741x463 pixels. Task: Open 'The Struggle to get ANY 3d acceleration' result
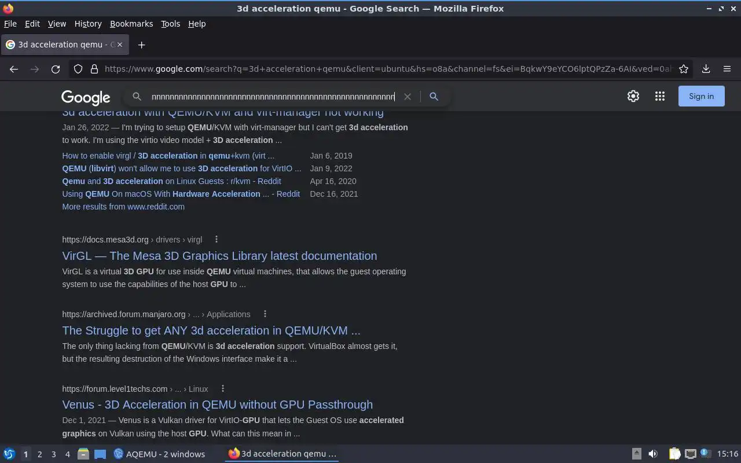[x=211, y=330]
